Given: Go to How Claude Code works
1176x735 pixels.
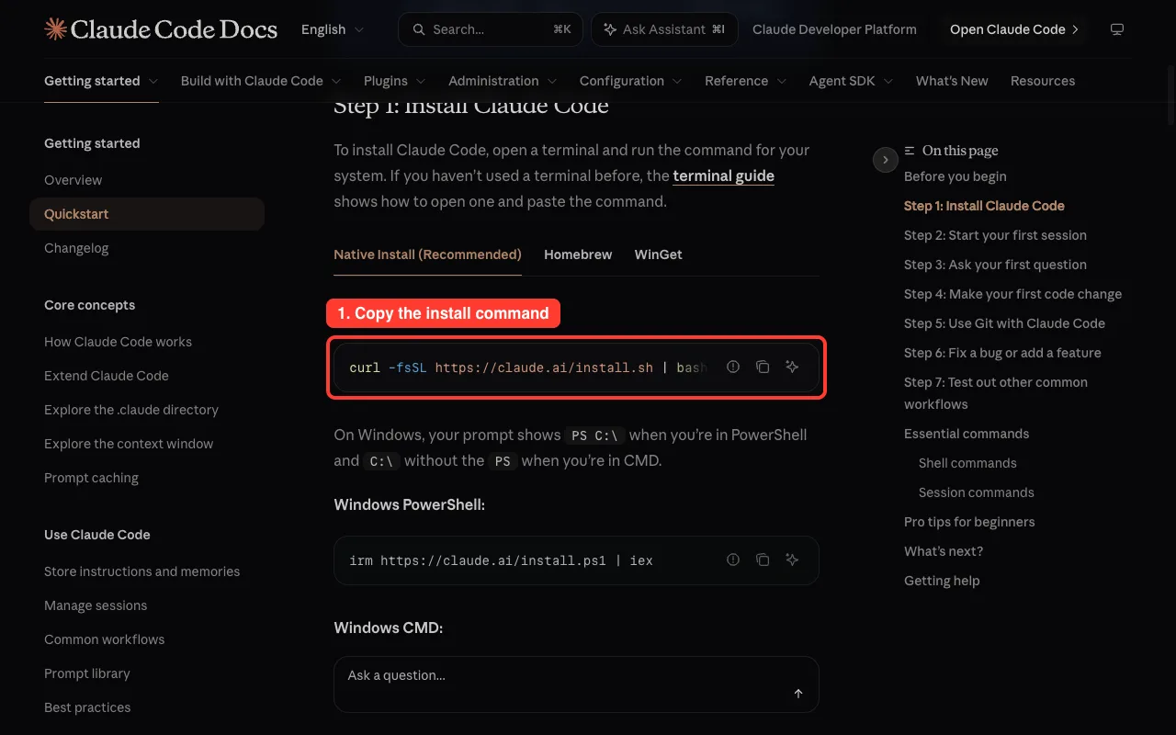Looking at the screenshot, I should pos(119,342).
